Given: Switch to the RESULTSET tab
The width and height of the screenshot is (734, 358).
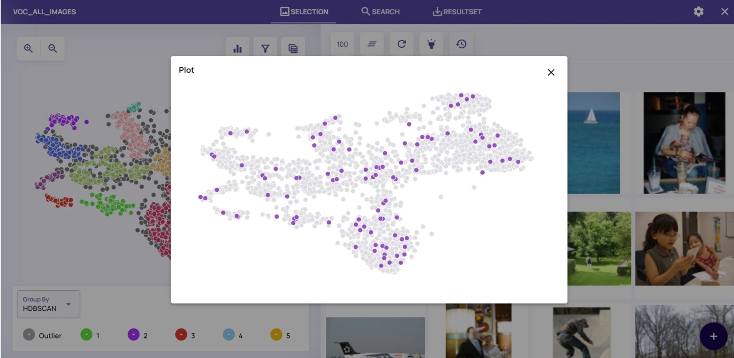Looking at the screenshot, I should coord(457,12).
